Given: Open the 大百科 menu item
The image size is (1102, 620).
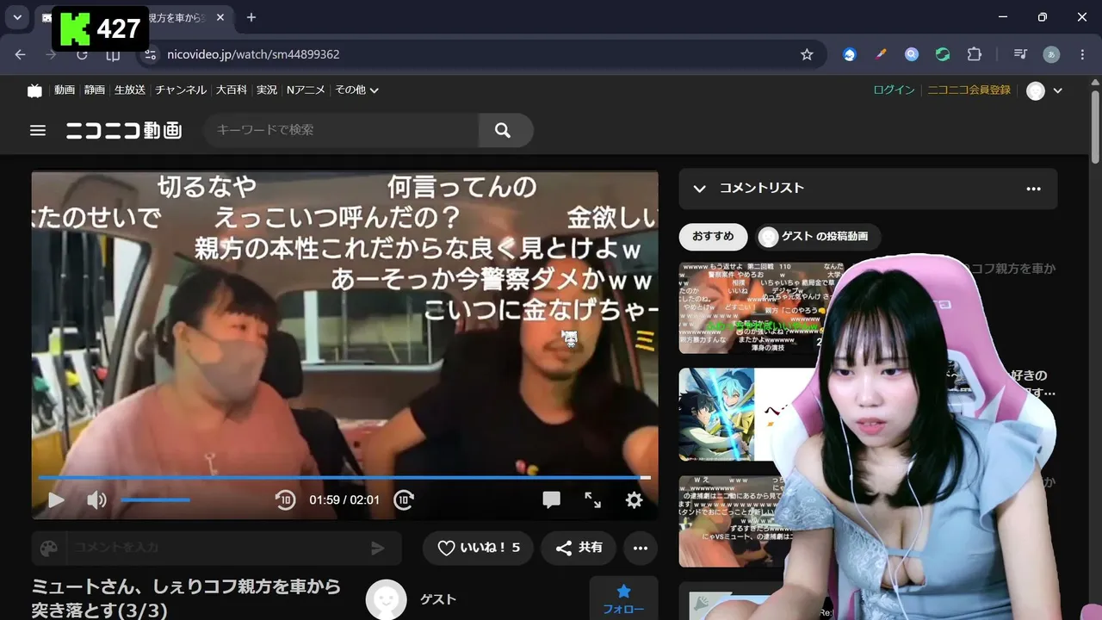Looking at the screenshot, I should point(232,90).
